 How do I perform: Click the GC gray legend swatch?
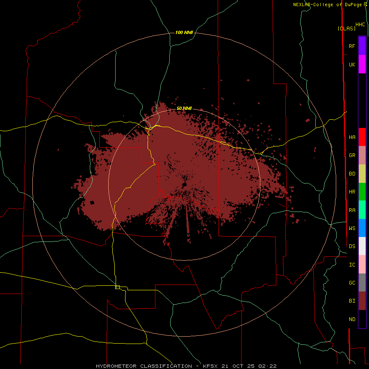click(362, 282)
